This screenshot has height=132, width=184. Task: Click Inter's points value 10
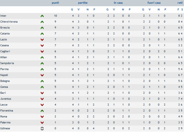pos(55,16)
